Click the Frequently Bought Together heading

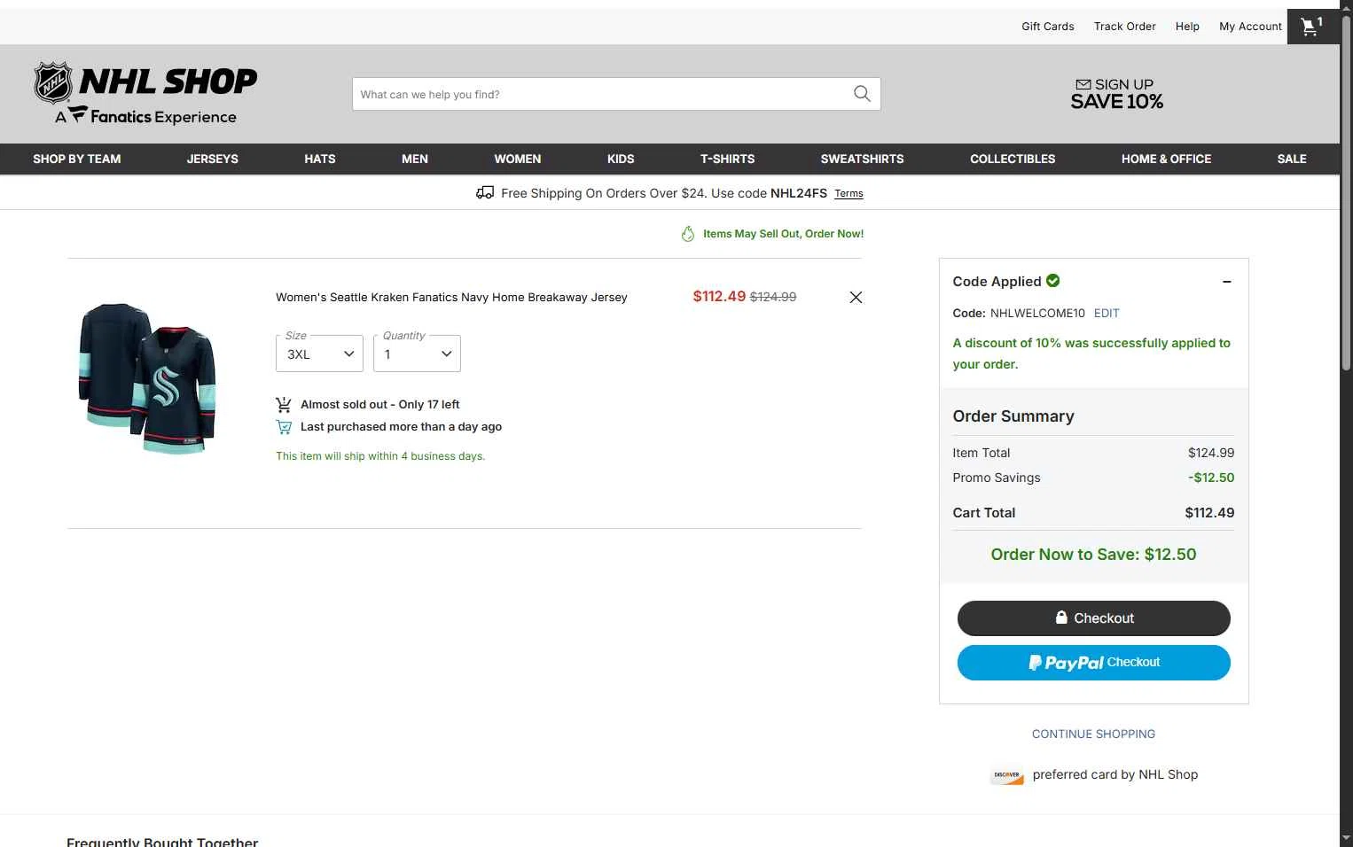tap(162, 841)
